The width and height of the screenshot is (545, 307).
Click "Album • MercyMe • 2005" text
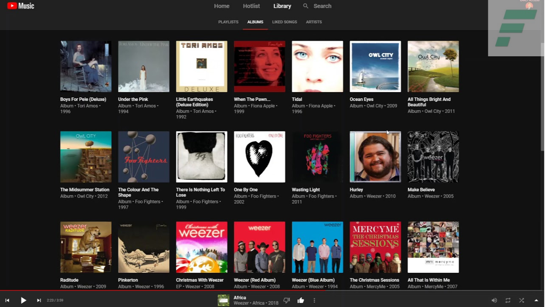pyautogui.click(x=375, y=287)
